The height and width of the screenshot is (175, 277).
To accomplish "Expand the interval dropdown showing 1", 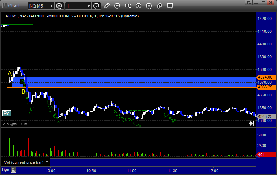I will 88,6.
